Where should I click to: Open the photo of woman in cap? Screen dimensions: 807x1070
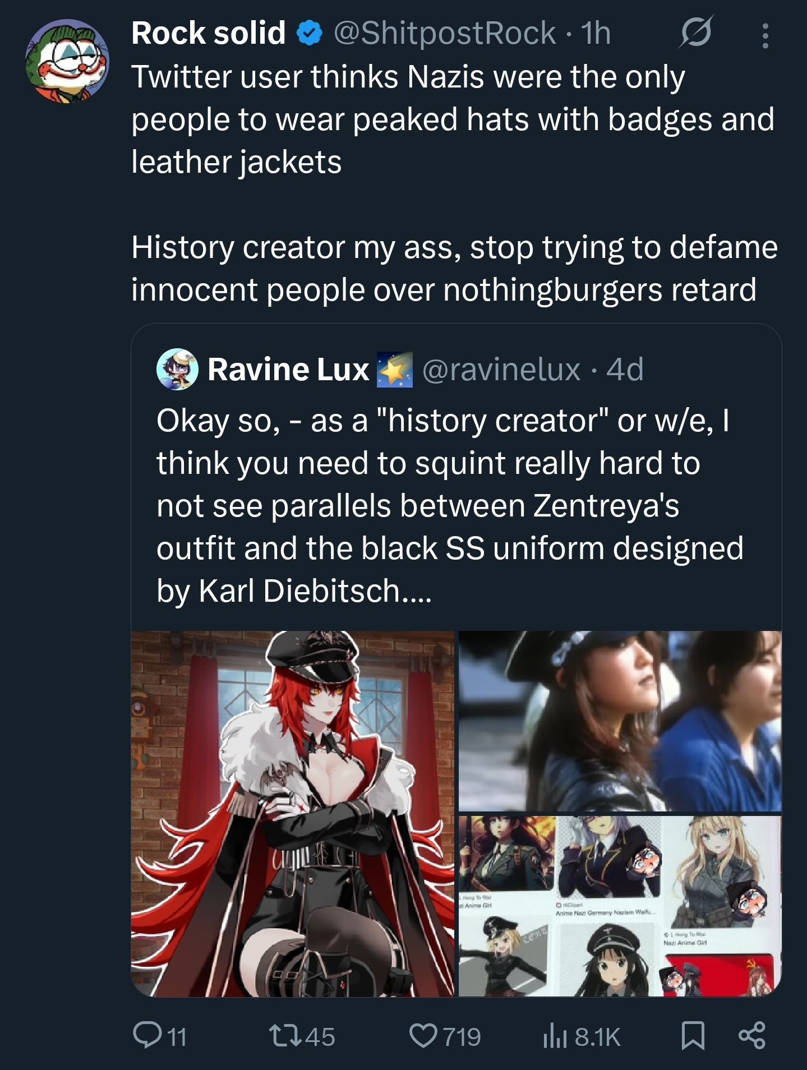click(620, 721)
